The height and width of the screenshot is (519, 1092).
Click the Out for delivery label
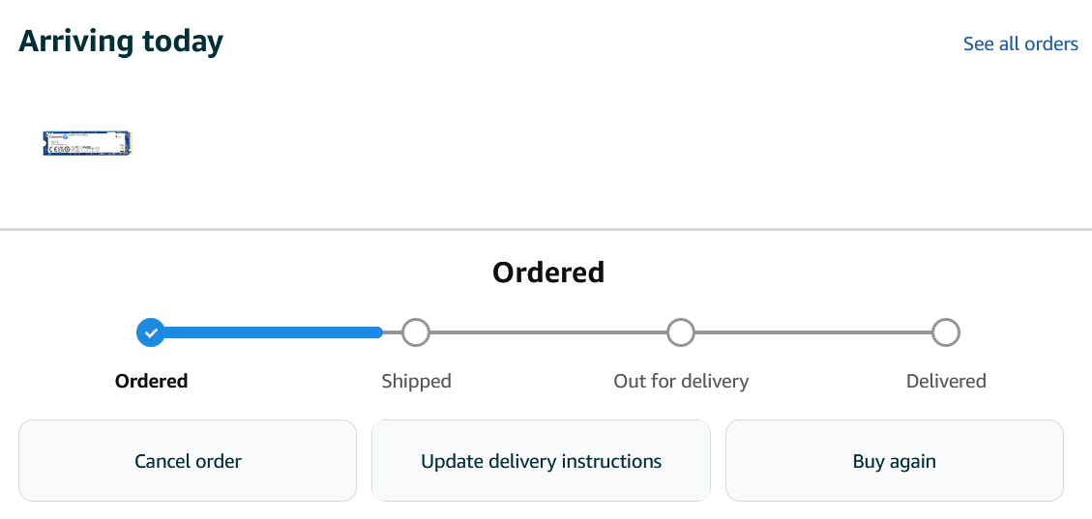click(681, 381)
